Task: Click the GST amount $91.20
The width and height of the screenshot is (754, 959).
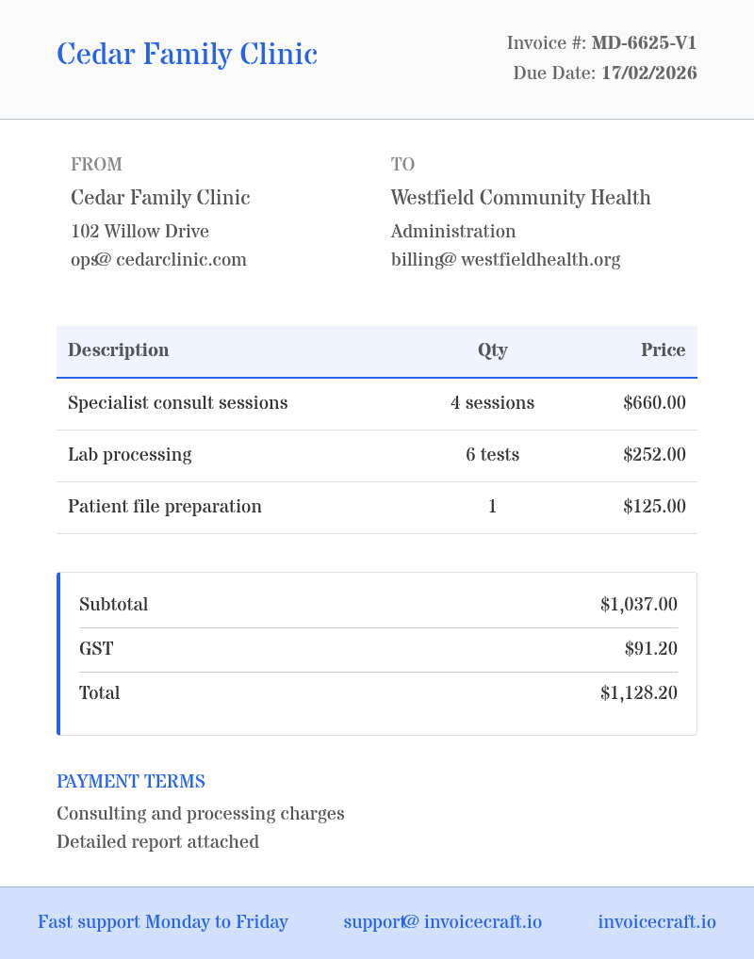Action: click(x=651, y=649)
